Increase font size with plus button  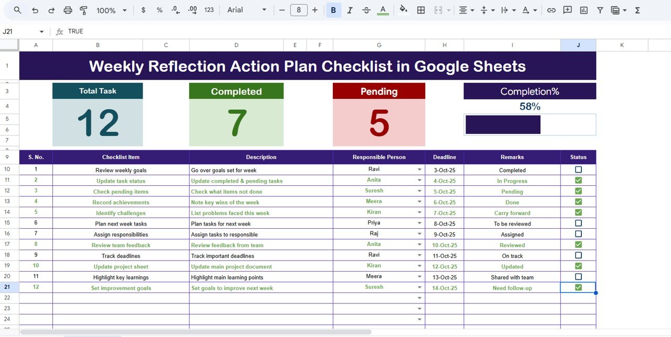(315, 10)
